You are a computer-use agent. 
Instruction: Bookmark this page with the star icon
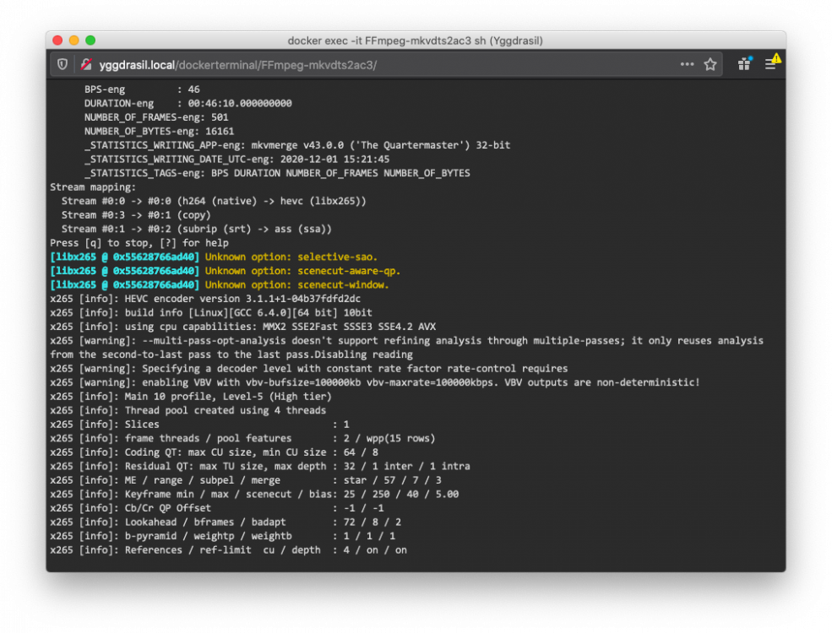(710, 65)
